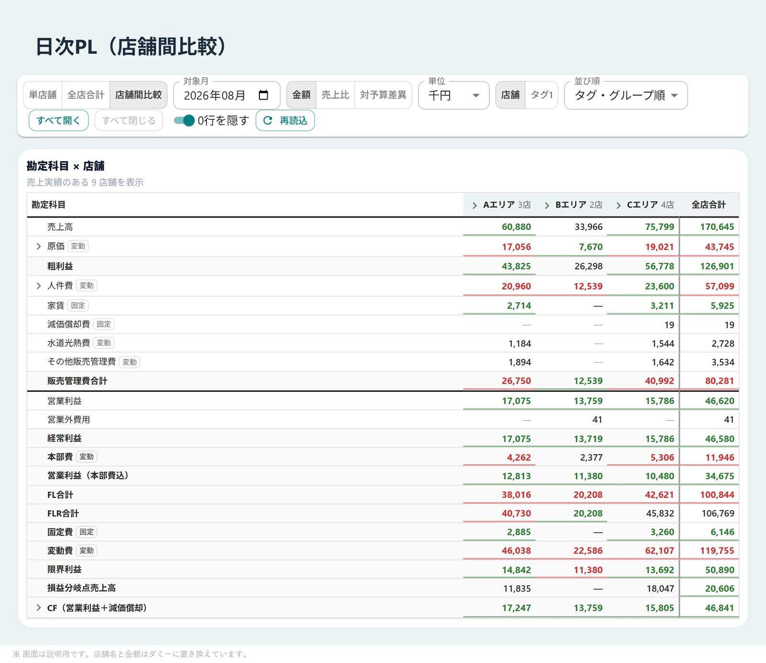Expand the CF(営業利益+減価償却)row
This screenshot has width=766, height=663.
tap(39, 607)
